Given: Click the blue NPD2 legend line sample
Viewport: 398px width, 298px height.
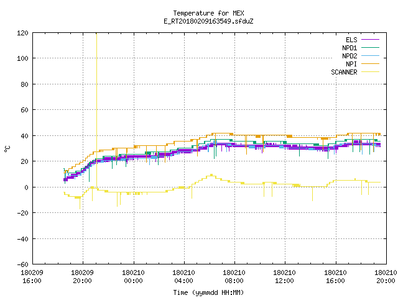Looking at the screenshot, I should [x=370, y=56].
